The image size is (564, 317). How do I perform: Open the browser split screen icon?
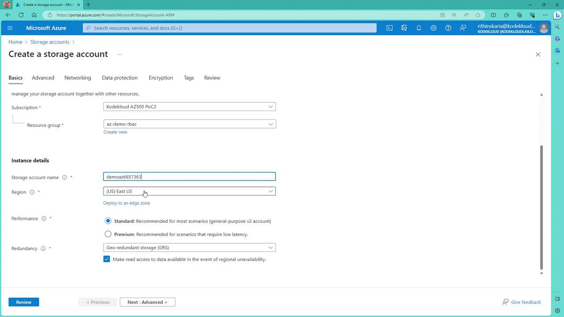(x=493, y=15)
